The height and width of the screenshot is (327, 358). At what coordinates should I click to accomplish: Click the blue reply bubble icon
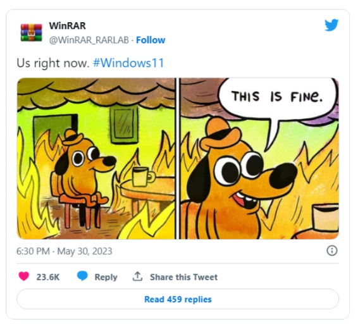tap(82, 276)
